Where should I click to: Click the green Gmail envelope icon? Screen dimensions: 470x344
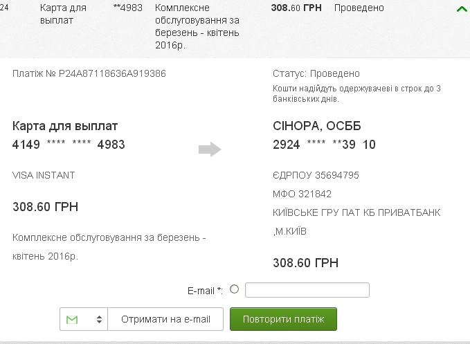tap(72, 320)
